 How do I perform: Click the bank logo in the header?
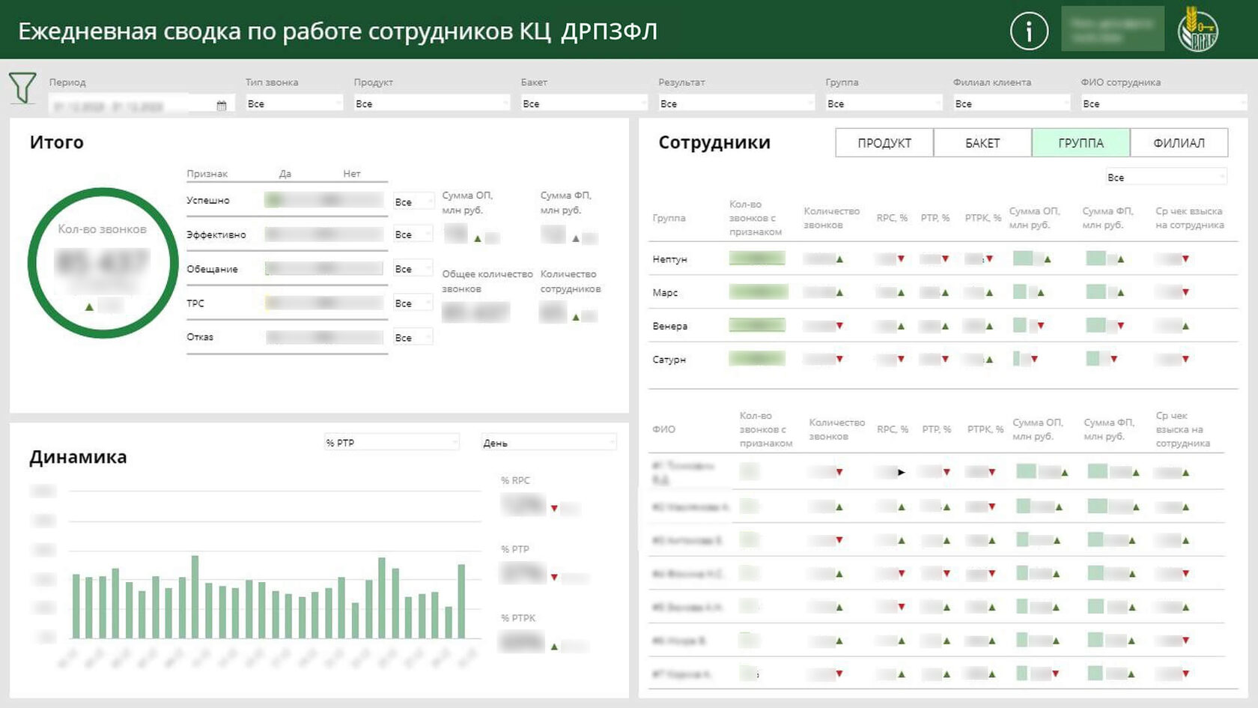click(1197, 30)
